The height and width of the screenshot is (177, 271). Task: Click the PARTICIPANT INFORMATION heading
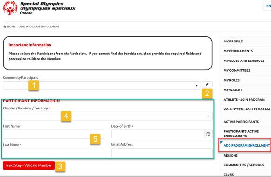pos(31,101)
